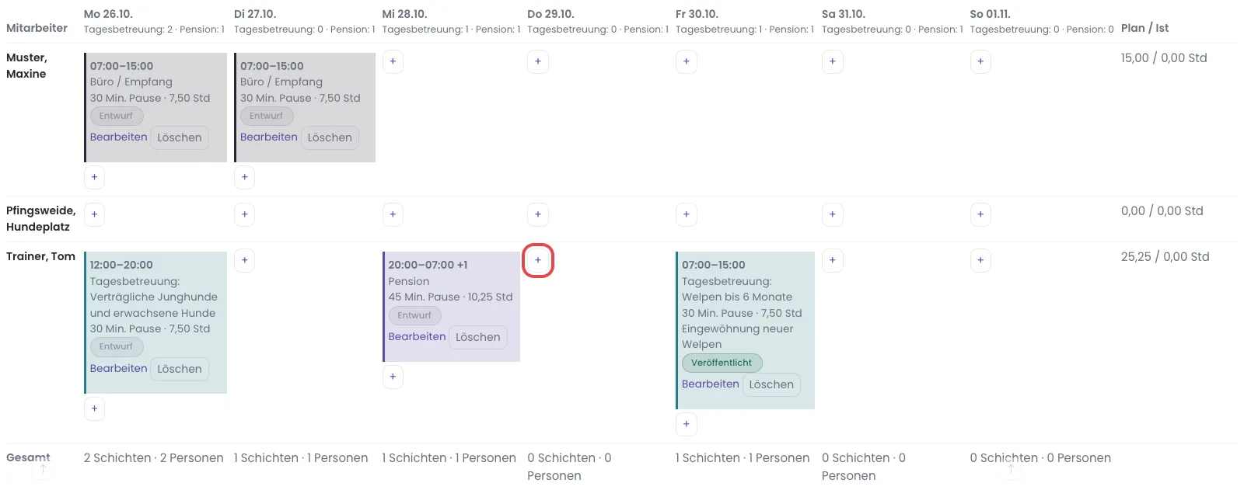Edit Tom's 12:00–20:00 Tagesbetreuung shift via Bearbeiten
1244x497 pixels.
118,368
